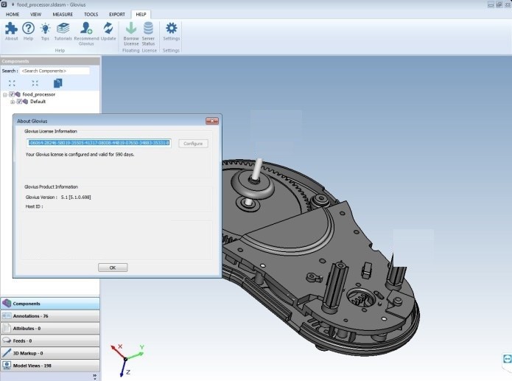Screen dimensions: 512x381
Task: Switch to the EXPORT ribbon tab
Action: (x=117, y=15)
